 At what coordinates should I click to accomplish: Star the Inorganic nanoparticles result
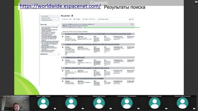62,71
